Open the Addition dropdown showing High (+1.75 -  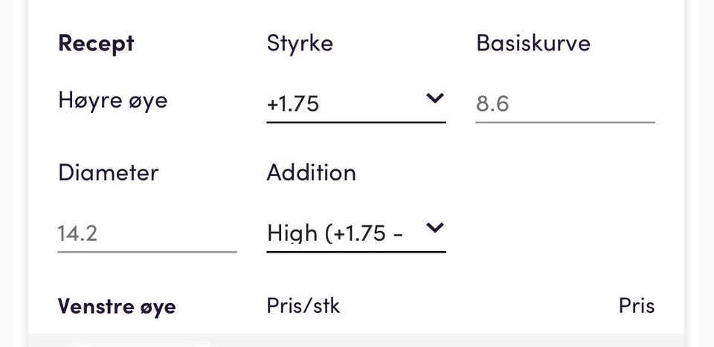click(356, 233)
